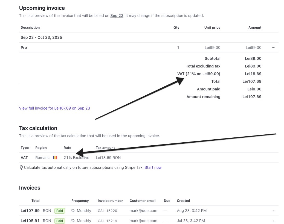284x224 pixels.
Task: Click the underlined Sep 23 billing date
Action: [x=117, y=16]
